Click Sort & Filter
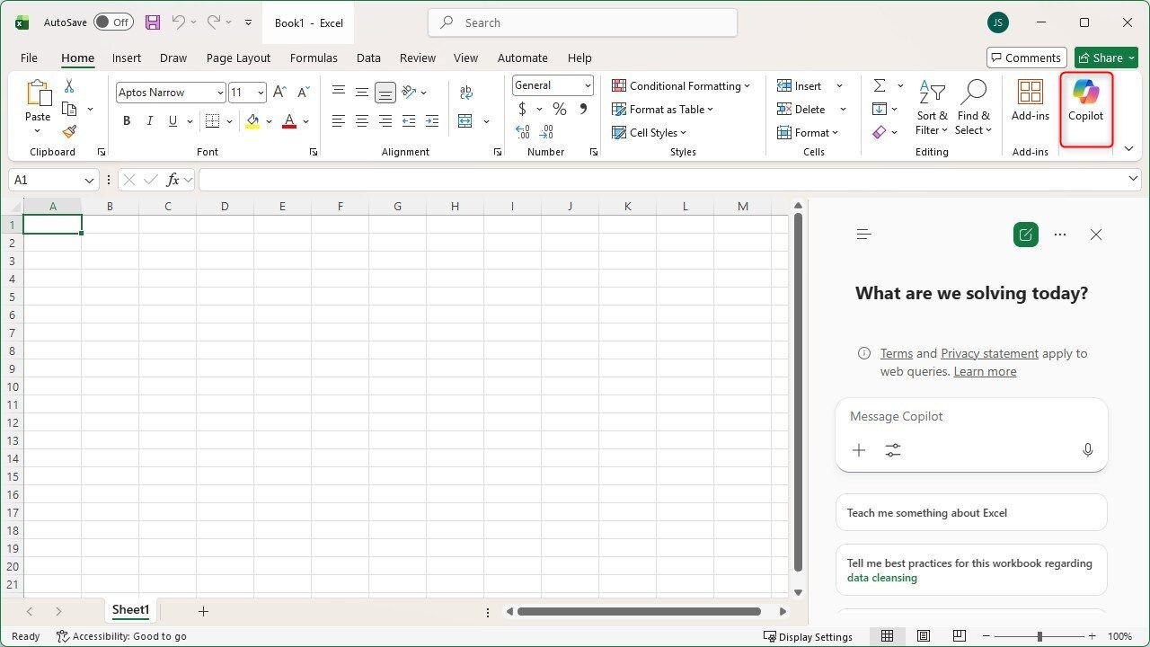The image size is (1150, 647). (932, 107)
